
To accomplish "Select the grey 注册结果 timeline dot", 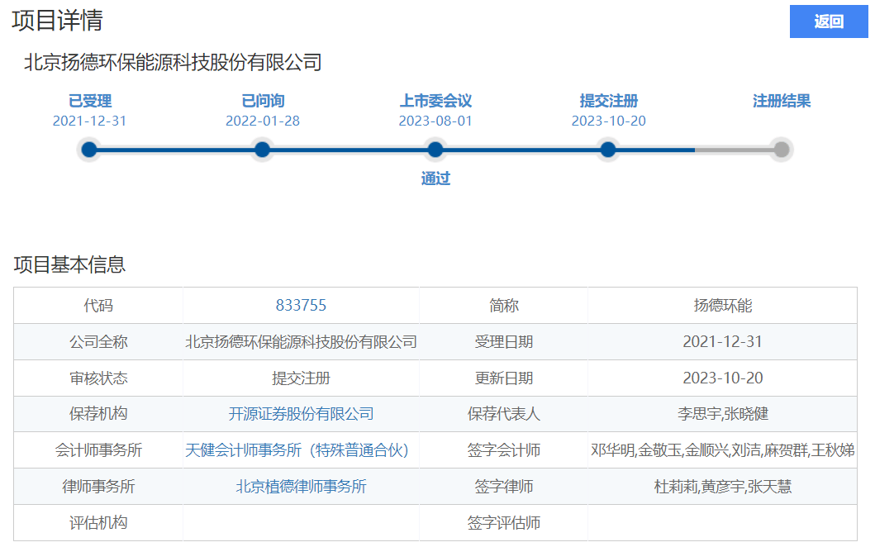I will click(782, 150).
